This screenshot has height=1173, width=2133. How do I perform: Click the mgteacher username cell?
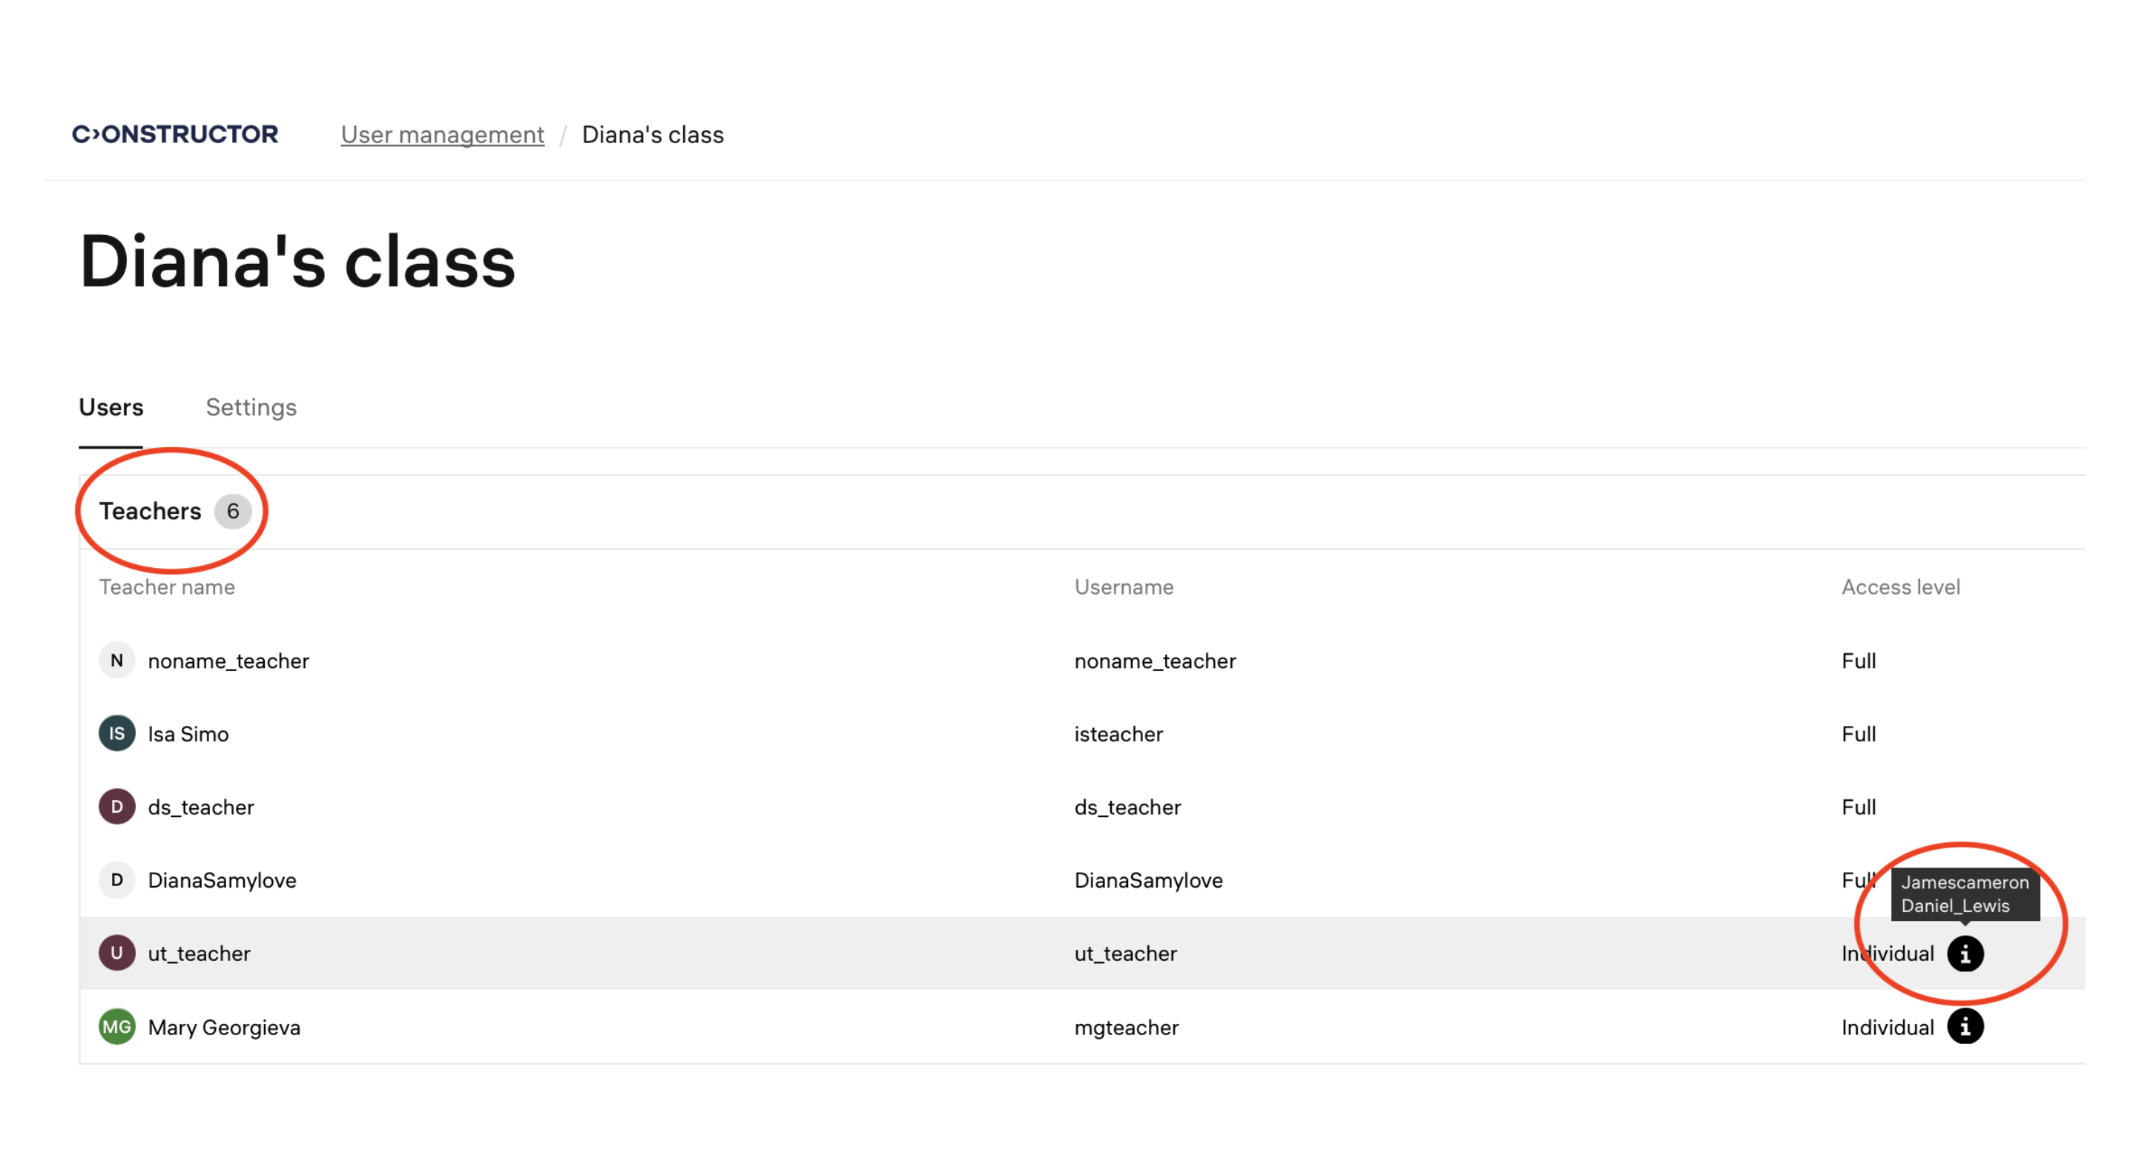click(x=1126, y=1028)
